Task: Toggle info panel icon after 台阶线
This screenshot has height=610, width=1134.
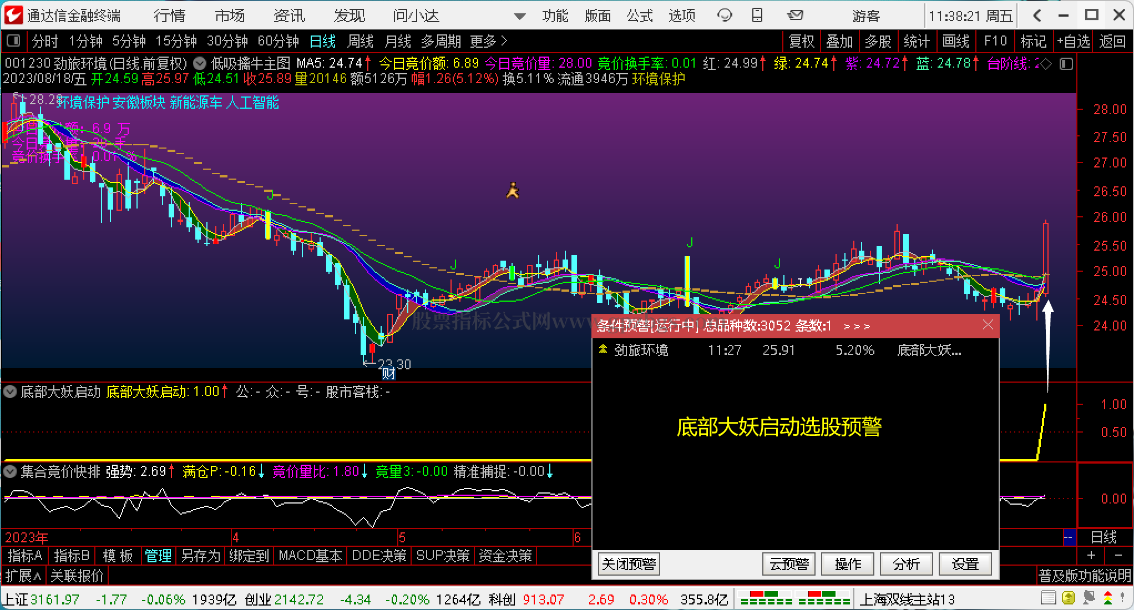Action: coord(1066,64)
